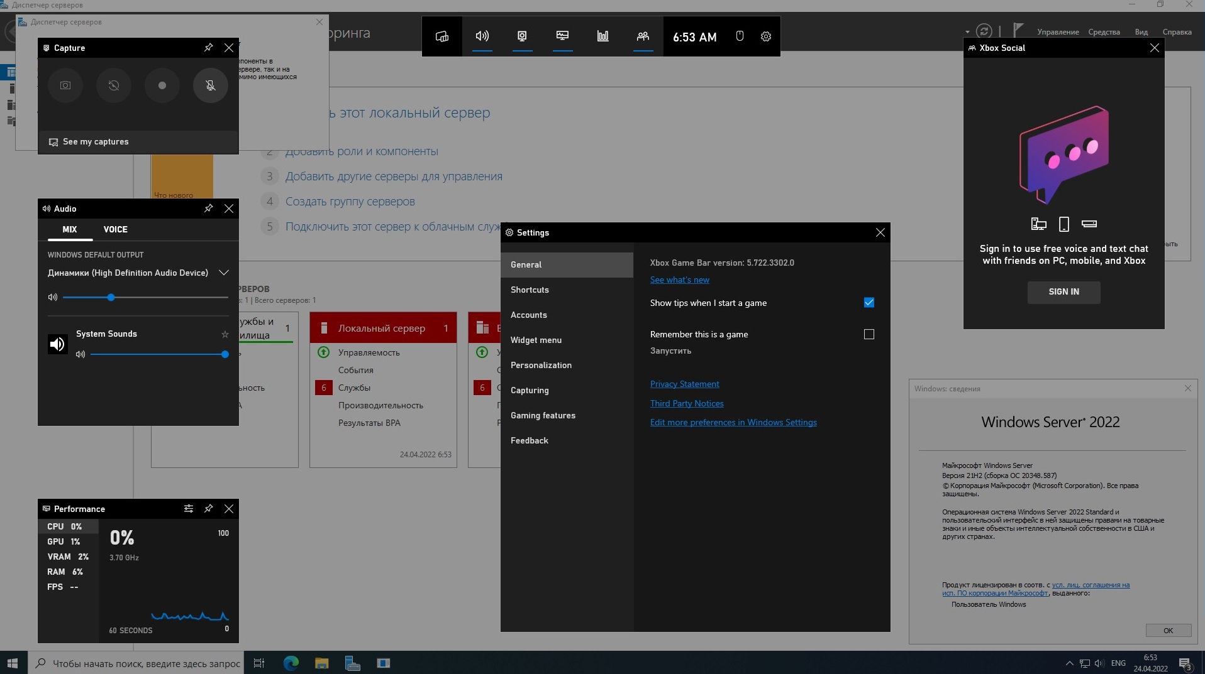Click the Xbox Social icon in Game Bar
The width and height of the screenshot is (1205, 674).
coord(643,36)
